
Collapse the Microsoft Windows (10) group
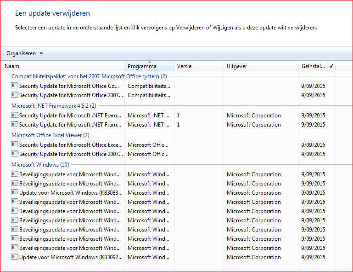click(40, 165)
